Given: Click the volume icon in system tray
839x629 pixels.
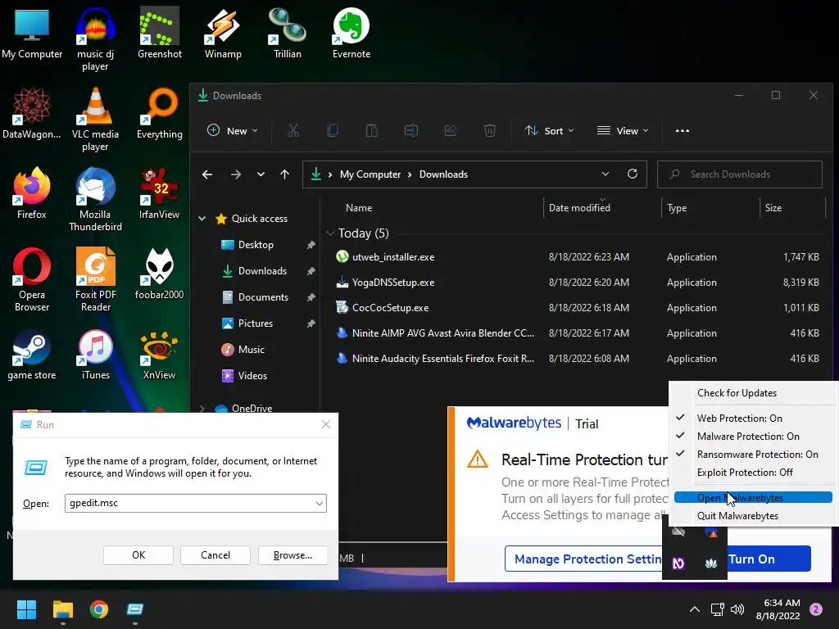Looking at the screenshot, I should 737,609.
